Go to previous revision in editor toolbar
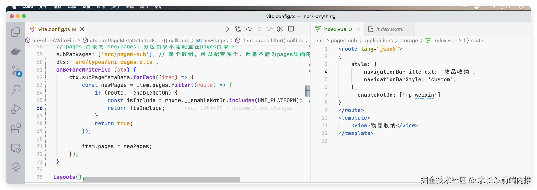 (x=249, y=29)
